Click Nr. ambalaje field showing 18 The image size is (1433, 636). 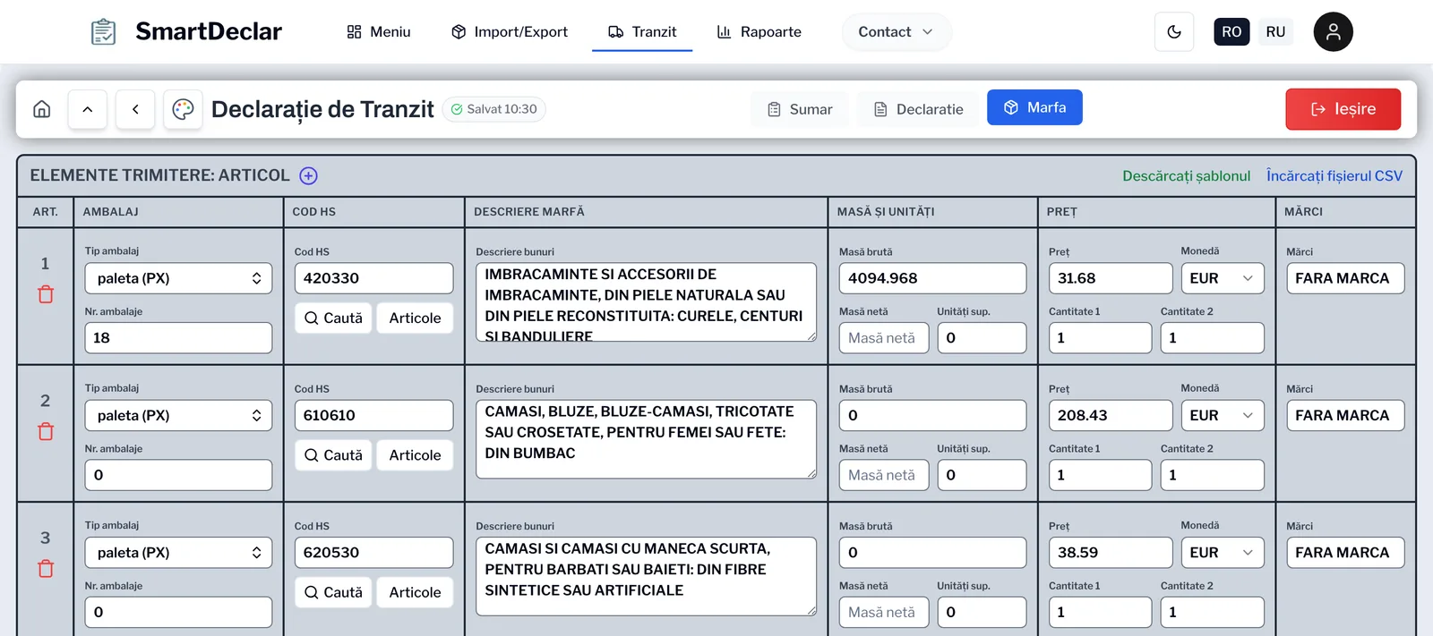(x=178, y=338)
